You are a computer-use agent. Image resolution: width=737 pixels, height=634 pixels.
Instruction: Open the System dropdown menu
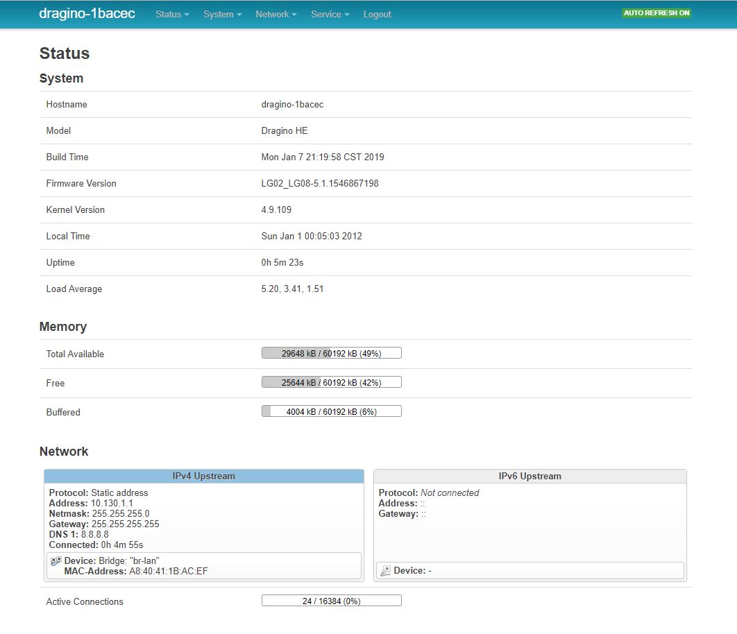tap(222, 14)
